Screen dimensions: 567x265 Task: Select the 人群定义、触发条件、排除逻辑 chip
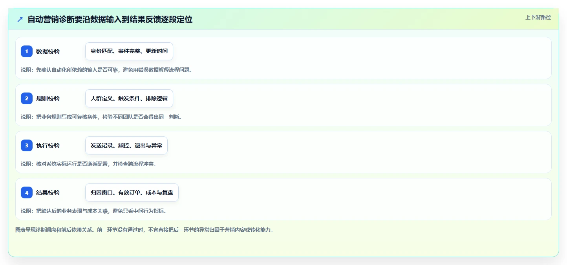click(x=129, y=98)
